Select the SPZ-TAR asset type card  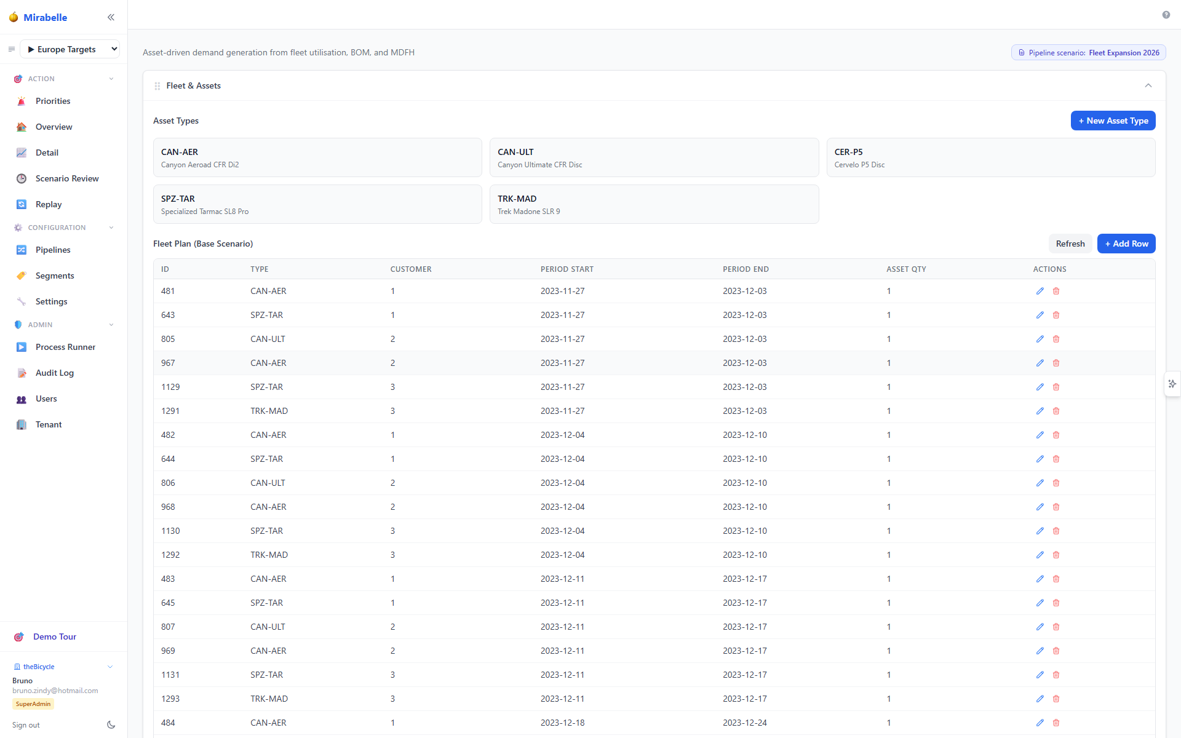(317, 204)
